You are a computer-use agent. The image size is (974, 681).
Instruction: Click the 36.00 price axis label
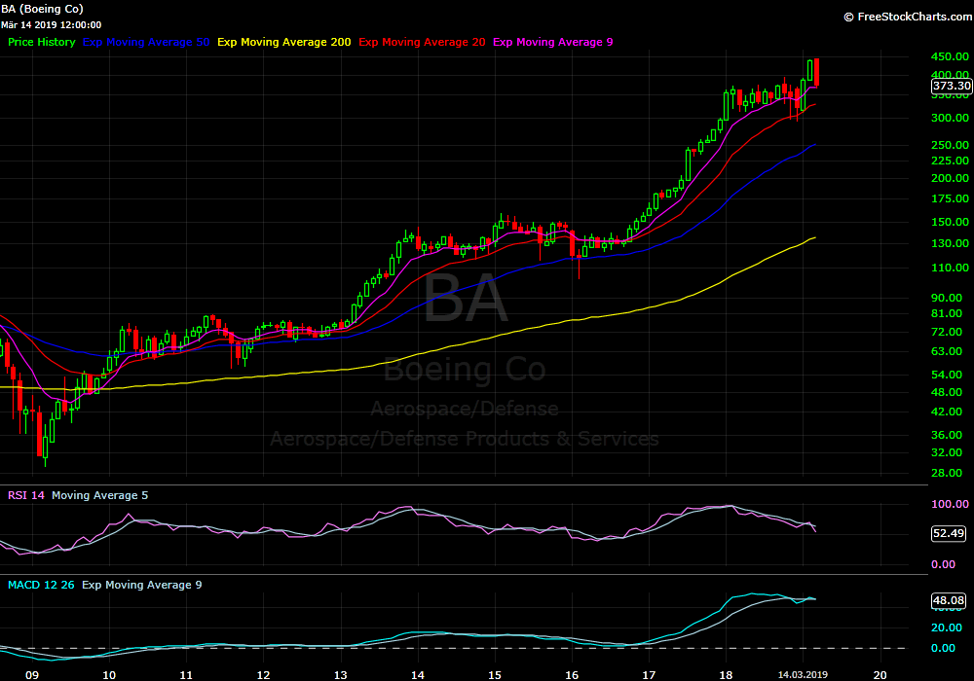(x=947, y=436)
